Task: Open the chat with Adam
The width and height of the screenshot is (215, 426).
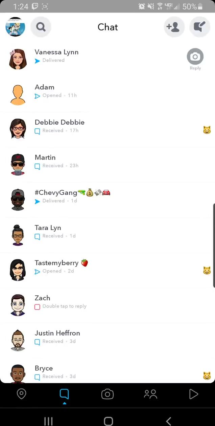Action: pos(107,94)
